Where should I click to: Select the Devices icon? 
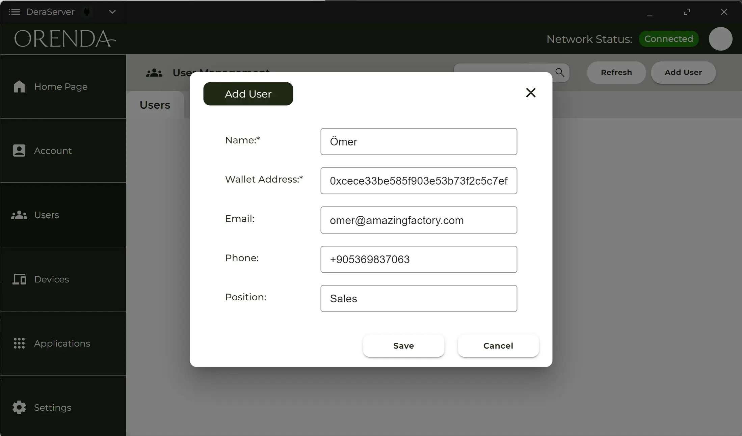[x=19, y=279]
